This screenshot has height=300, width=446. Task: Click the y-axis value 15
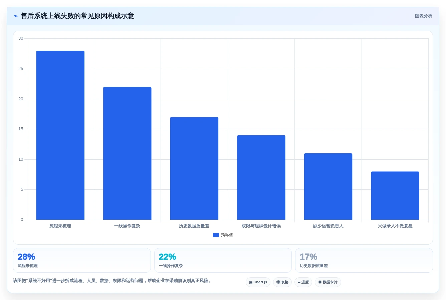click(x=21, y=129)
